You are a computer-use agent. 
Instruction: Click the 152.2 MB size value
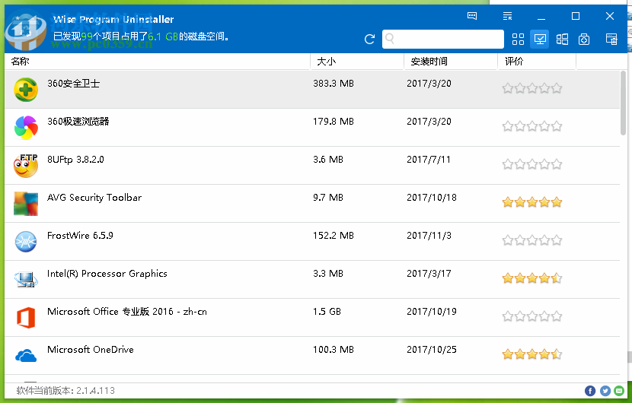(334, 236)
